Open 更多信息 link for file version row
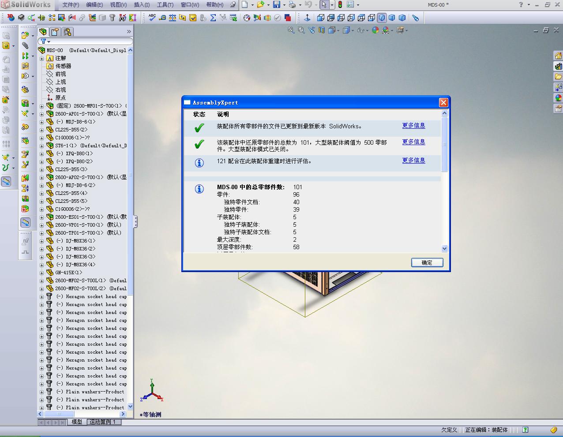The image size is (563, 437). [413, 126]
